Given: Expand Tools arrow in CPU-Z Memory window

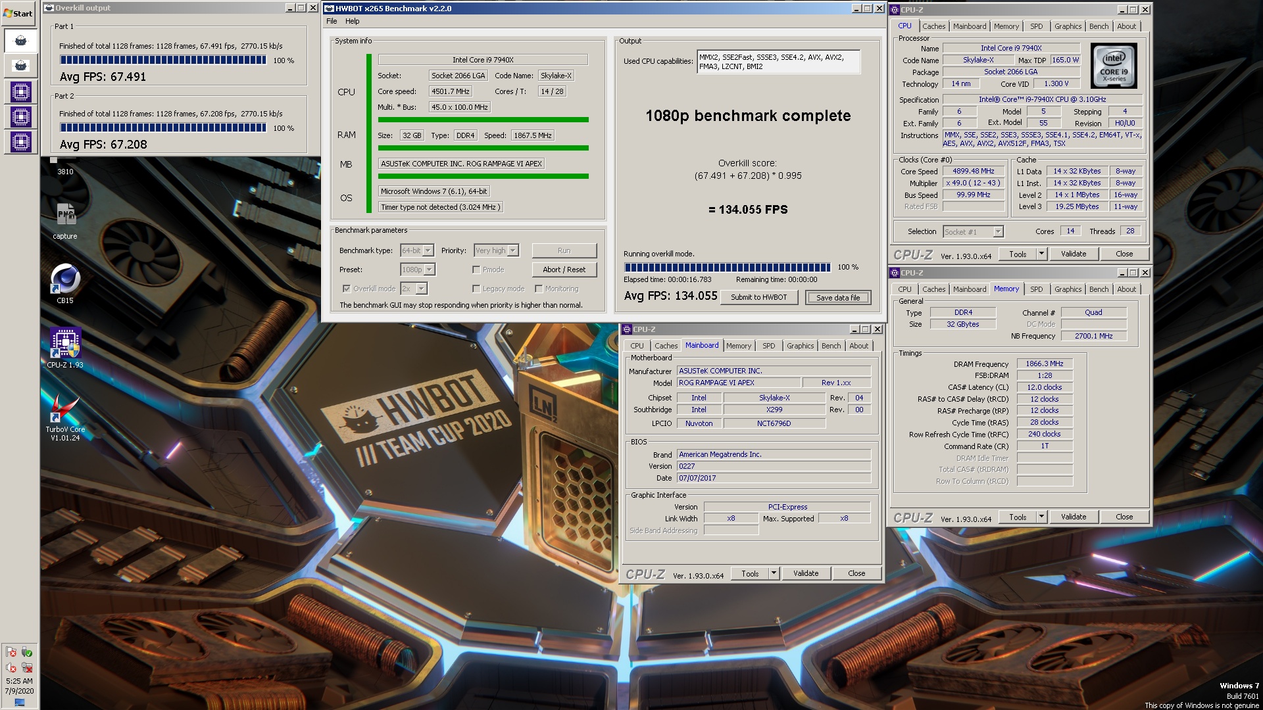Looking at the screenshot, I should click(x=1041, y=517).
